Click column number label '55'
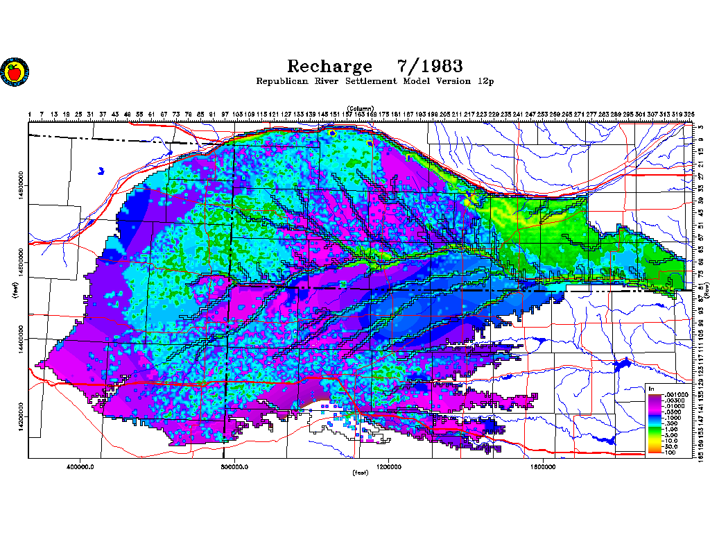The height and width of the screenshot is (533, 710). [x=139, y=115]
